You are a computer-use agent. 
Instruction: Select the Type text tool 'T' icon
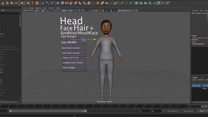32,3
